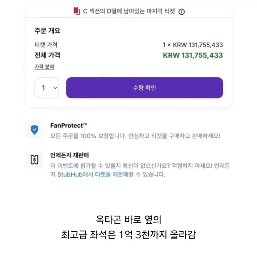Click the purple 수량 확인 button

(144, 88)
